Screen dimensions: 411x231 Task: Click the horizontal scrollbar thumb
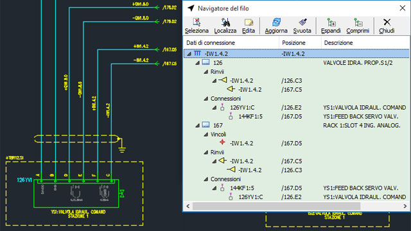[x=277, y=207]
